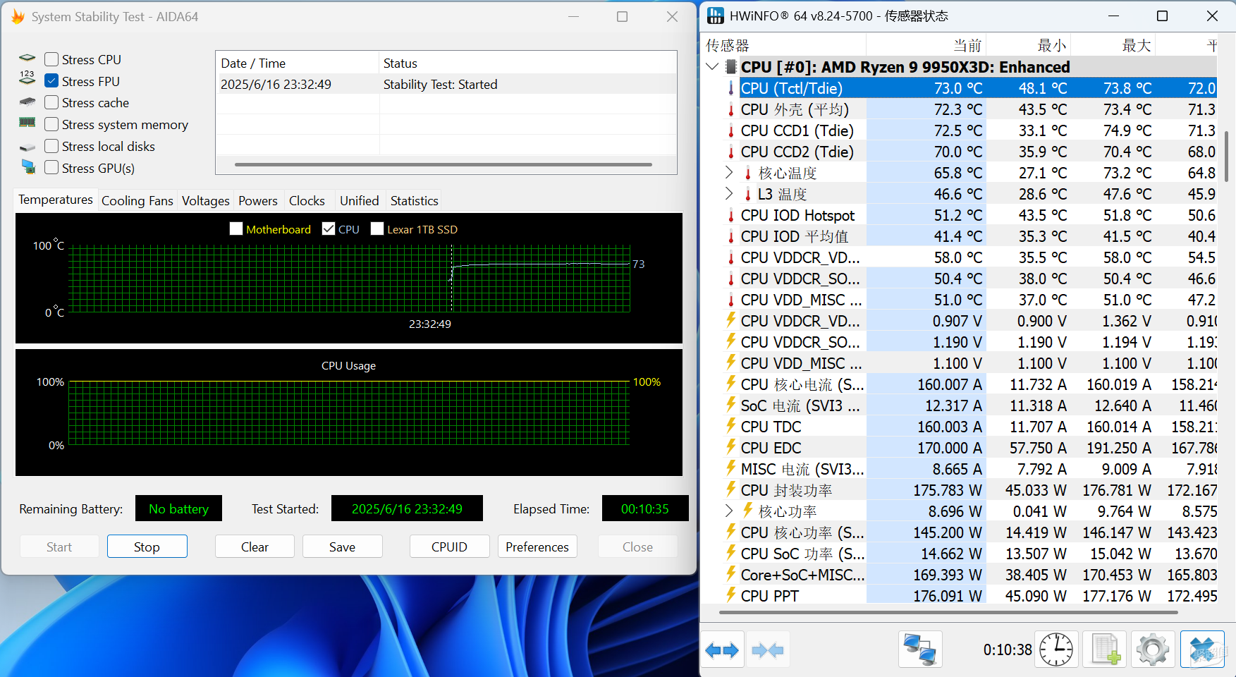Expand the L3 温度 sensor subtree

pos(729,193)
